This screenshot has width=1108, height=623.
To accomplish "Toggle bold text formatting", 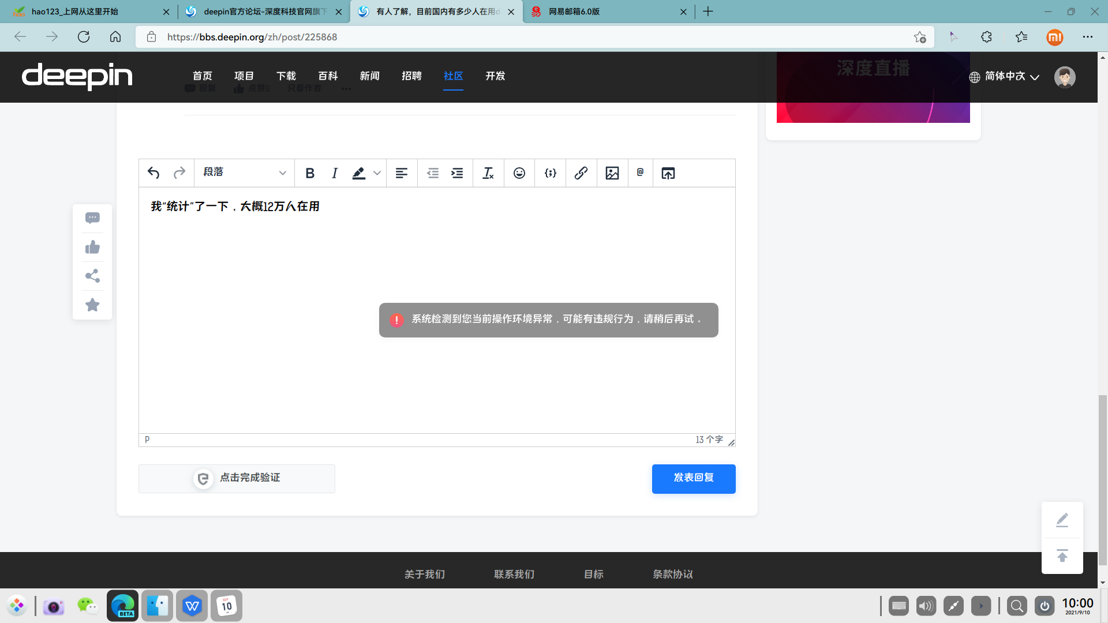I will point(310,173).
